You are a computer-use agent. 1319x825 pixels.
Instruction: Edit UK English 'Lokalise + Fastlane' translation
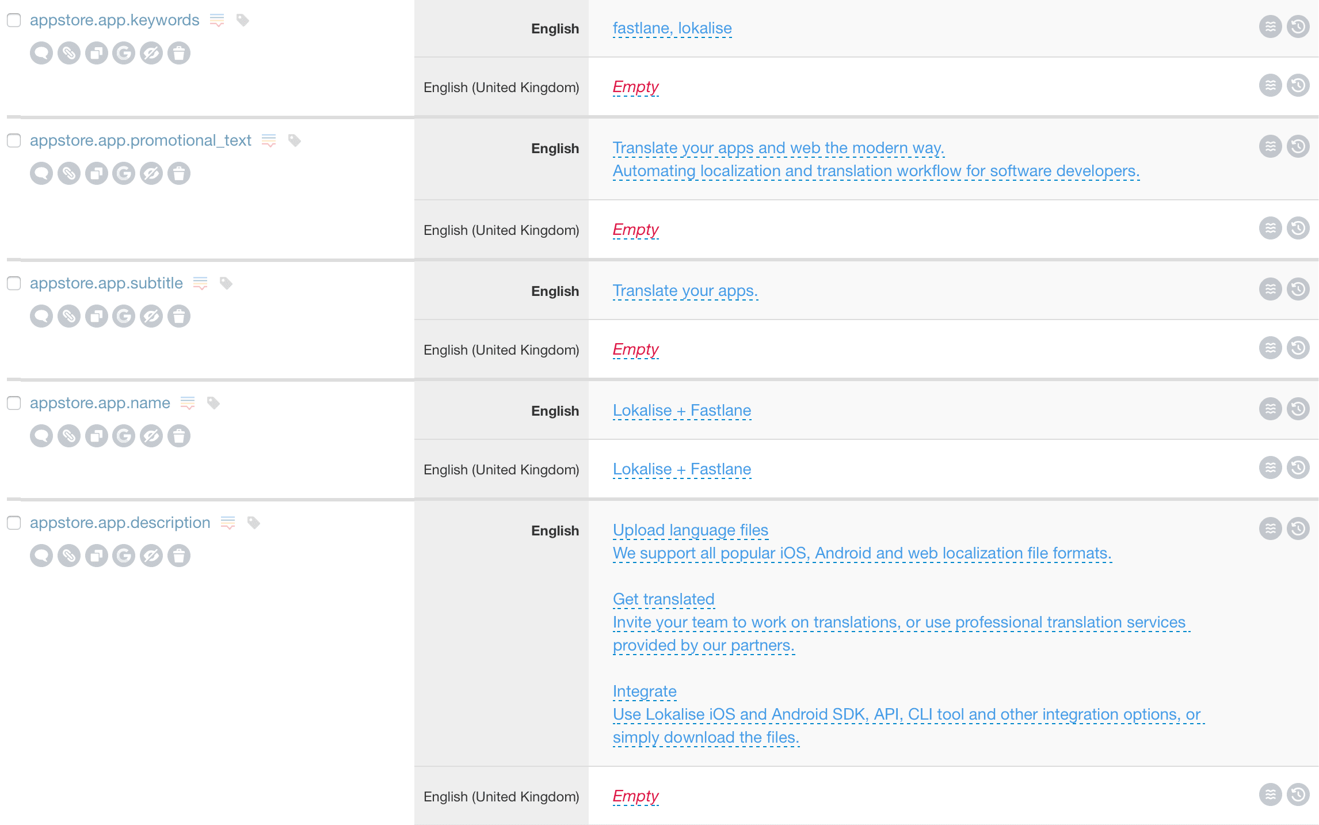click(x=681, y=469)
